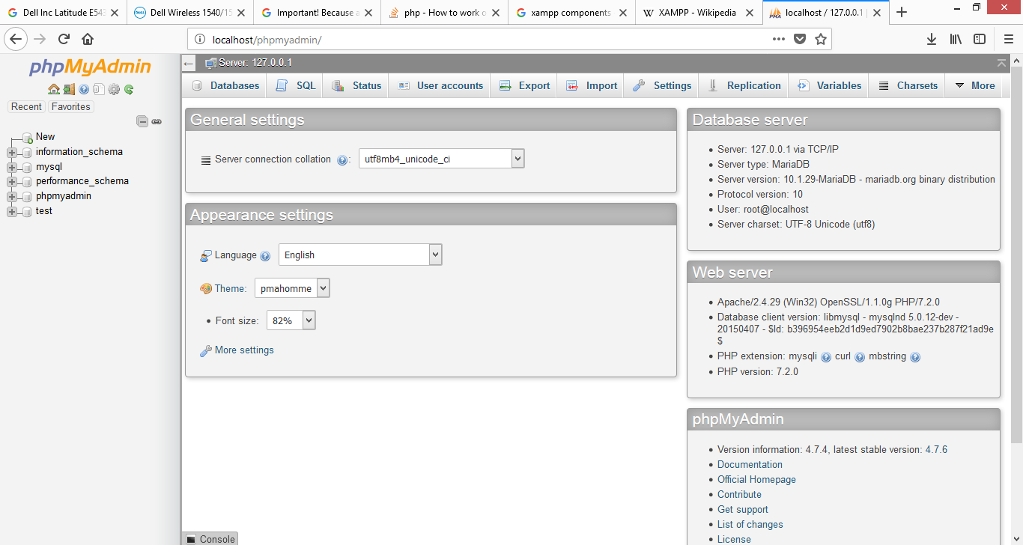The image size is (1023, 545).
Task: Toggle link with main panel icon
Action: pos(157,121)
